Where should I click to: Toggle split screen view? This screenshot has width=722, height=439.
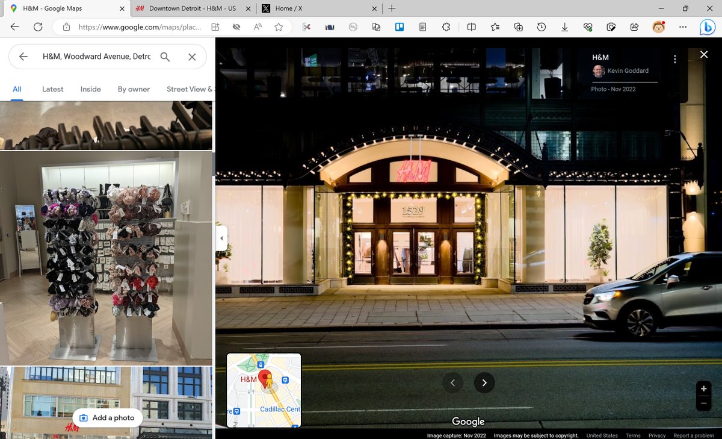pyautogui.click(x=472, y=27)
